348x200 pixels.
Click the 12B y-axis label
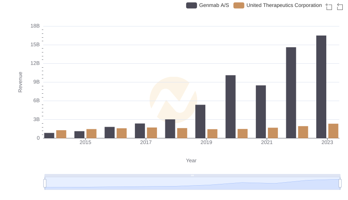tap(35, 63)
